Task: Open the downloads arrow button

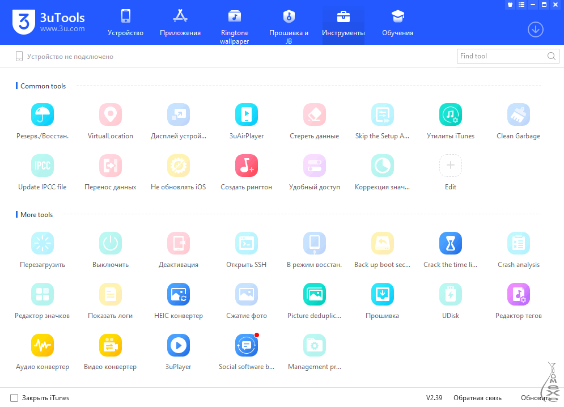Action: [x=535, y=29]
